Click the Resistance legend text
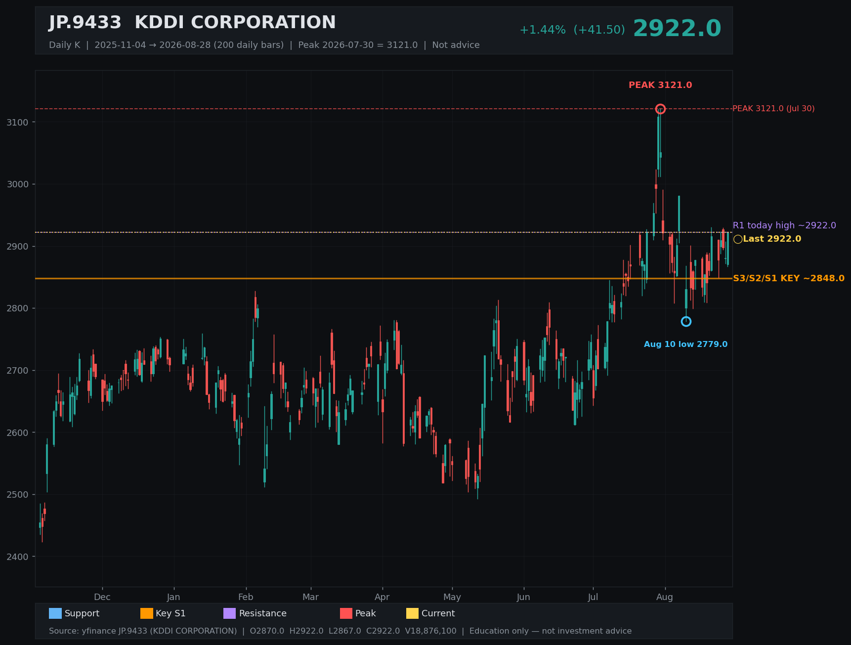Image resolution: width=851 pixels, height=645 pixels. (263, 613)
